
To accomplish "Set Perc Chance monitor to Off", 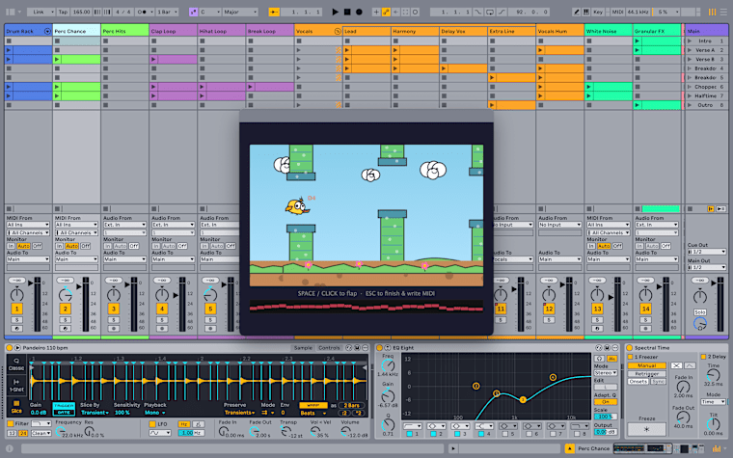I will click(x=85, y=246).
